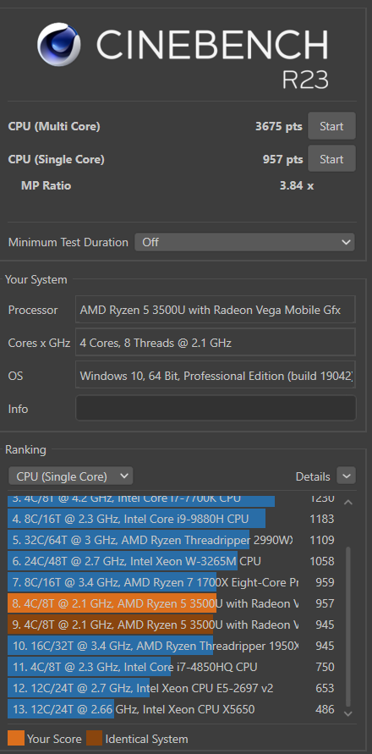Select ranking row 8 Ryzen 5 3500U orange

pyautogui.click(x=172, y=603)
